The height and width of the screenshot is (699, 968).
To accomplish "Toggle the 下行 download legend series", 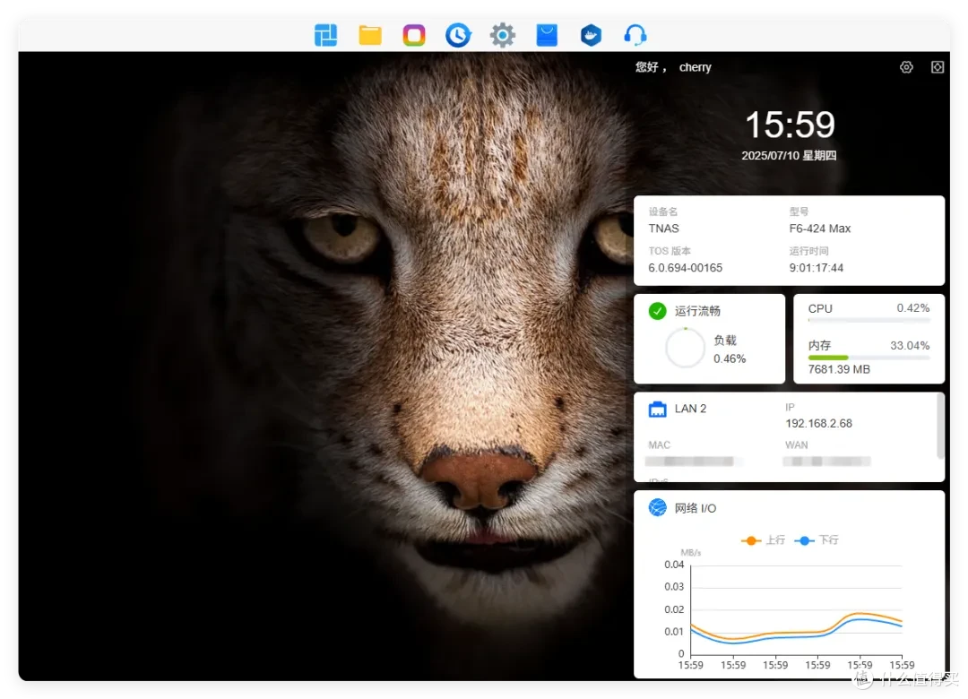I will pyautogui.click(x=817, y=540).
